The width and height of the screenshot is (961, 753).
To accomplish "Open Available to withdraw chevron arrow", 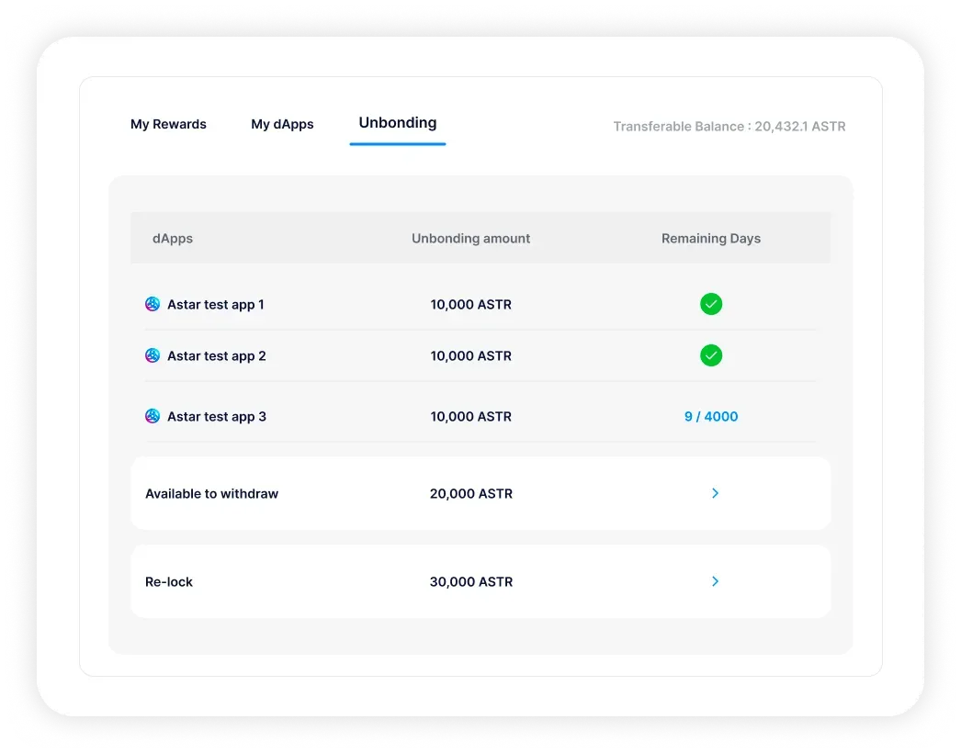I will (715, 493).
